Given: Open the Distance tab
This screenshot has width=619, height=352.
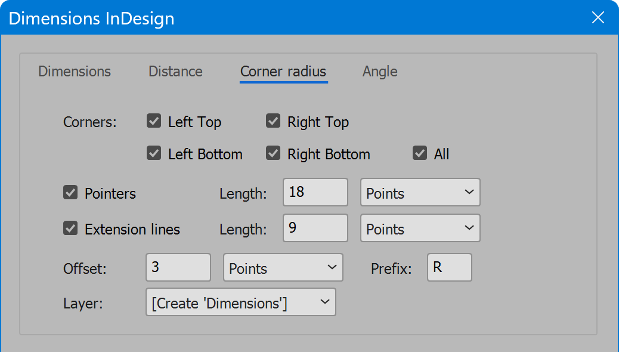Looking at the screenshot, I should (x=175, y=72).
